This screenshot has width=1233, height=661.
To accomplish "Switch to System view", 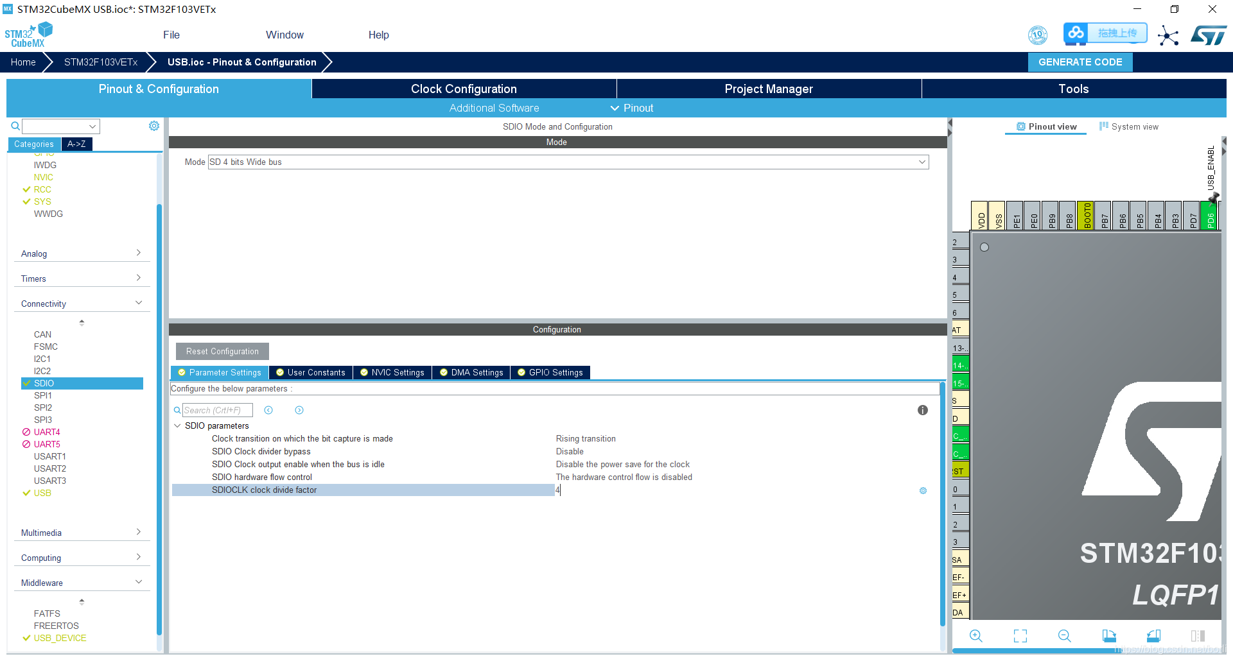I will coord(1128,126).
